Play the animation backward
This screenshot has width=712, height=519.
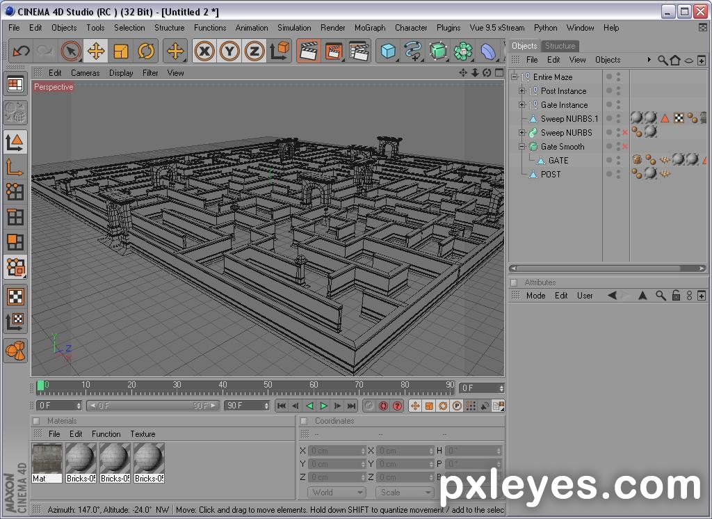click(x=309, y=406)
